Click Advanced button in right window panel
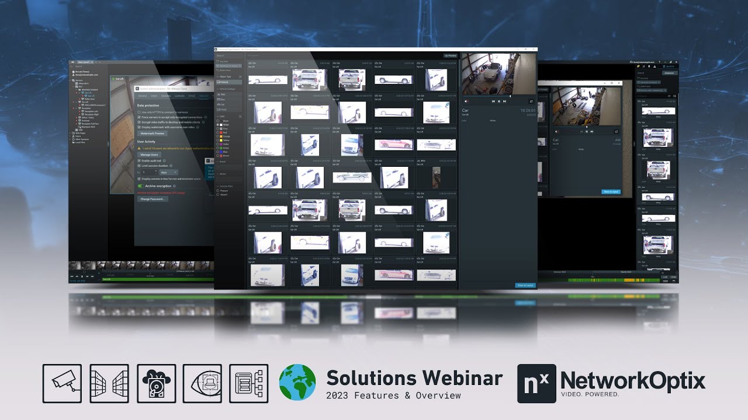The height and width of the screenshot is (420, 748). tap(669, 73)
